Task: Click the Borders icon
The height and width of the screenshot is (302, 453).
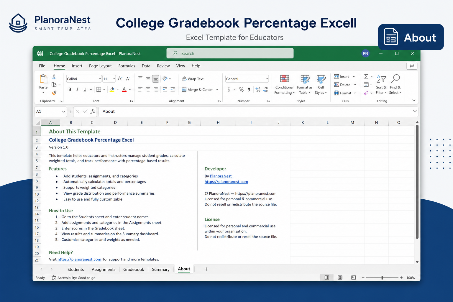Action: click(x=99, y=89)
